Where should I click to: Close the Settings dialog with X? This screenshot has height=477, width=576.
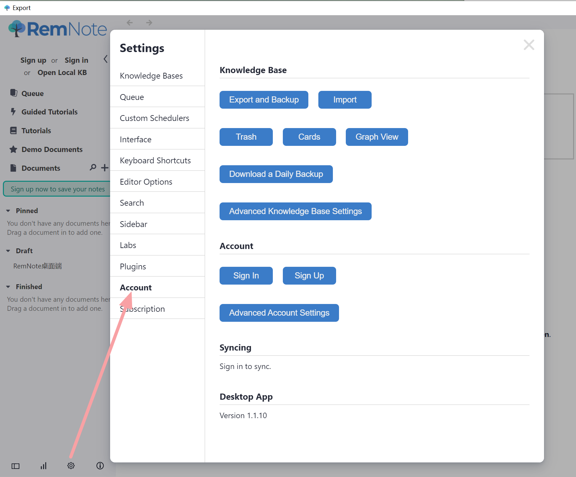tap(529, 45)
